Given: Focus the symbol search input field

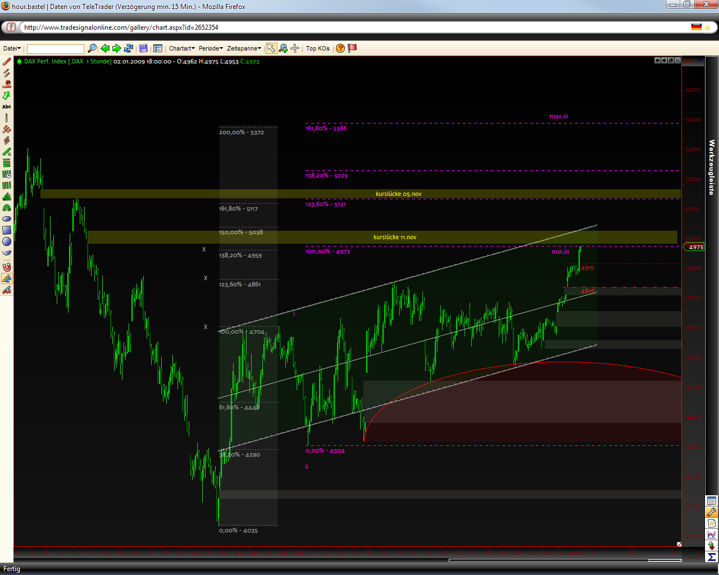Looking at the screenshot, I should point(56,49).
